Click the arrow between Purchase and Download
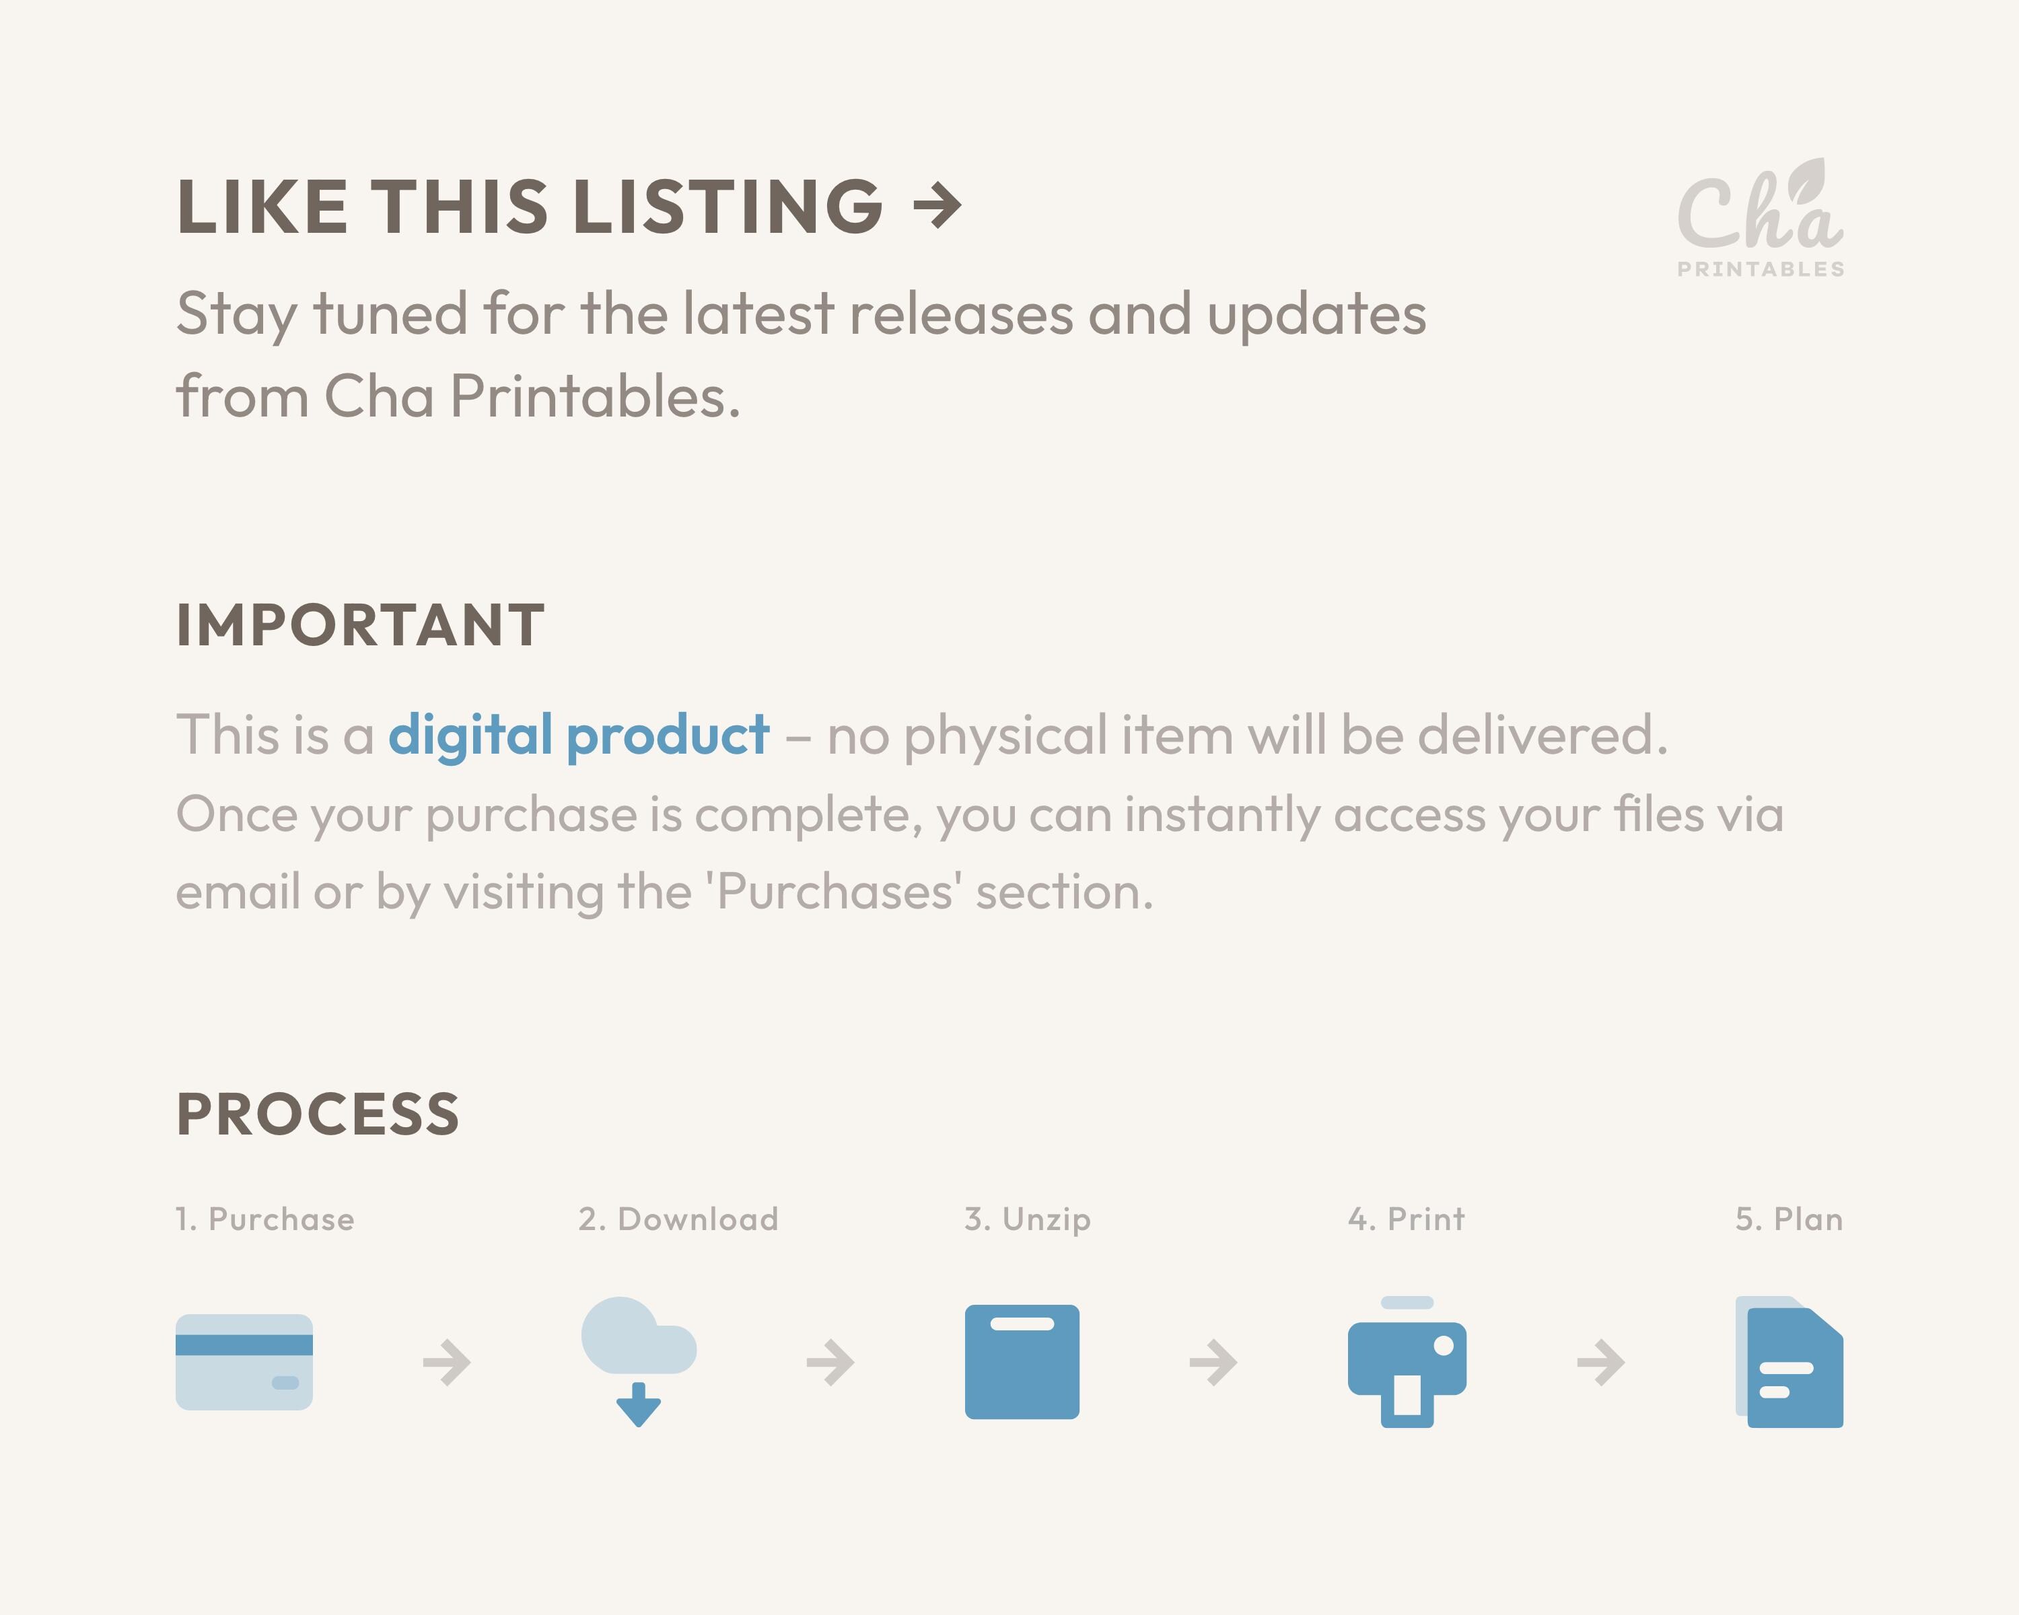The width and height of the screenshot is (2019, 1615). click(x=447, y=1362)
